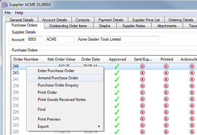197x135 pixels.
Task: Click Sent/Exp red cross for order 246
Action: [x=143, y=66]
